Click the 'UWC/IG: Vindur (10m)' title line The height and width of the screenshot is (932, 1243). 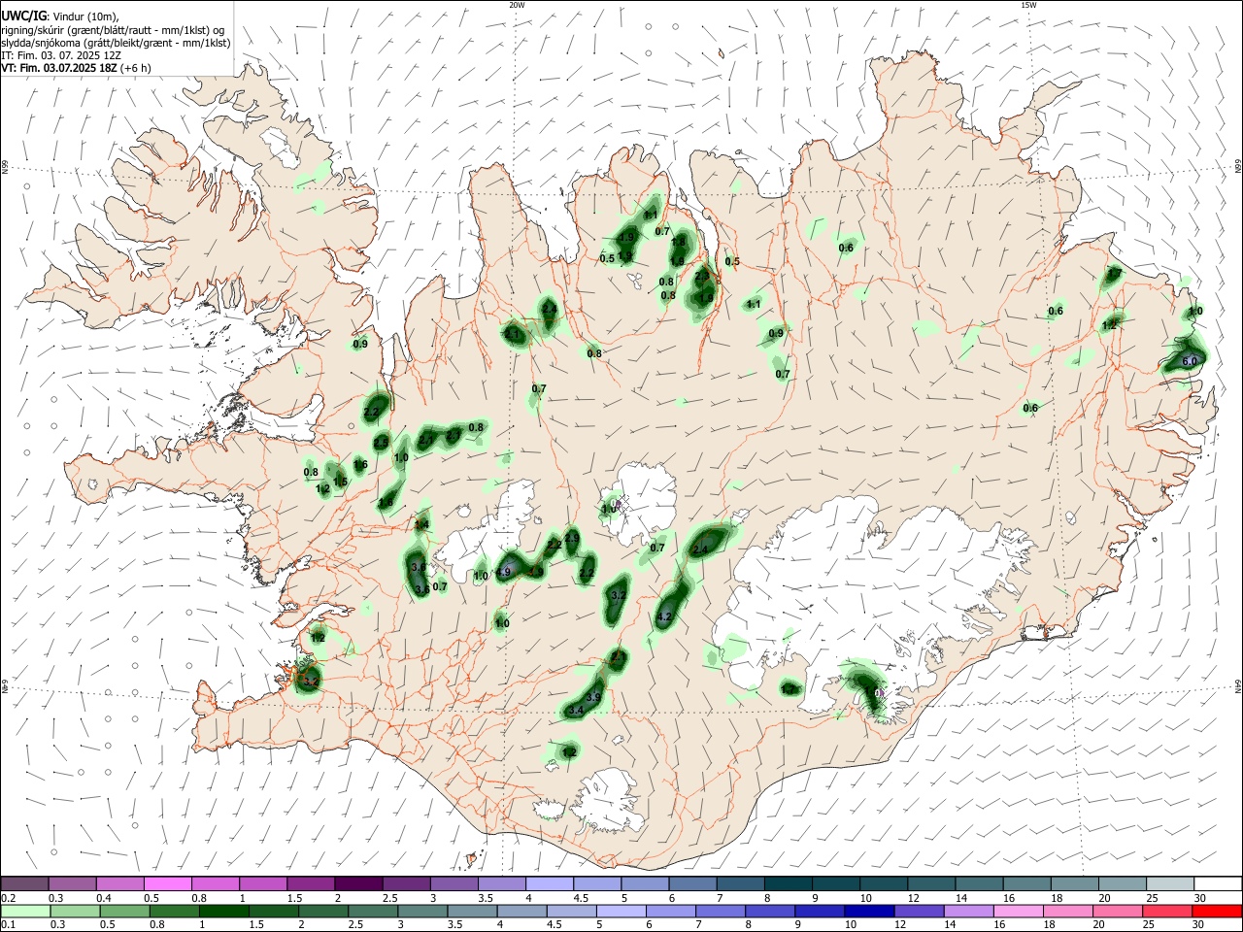pyautogui.click(x=60, y=17)
